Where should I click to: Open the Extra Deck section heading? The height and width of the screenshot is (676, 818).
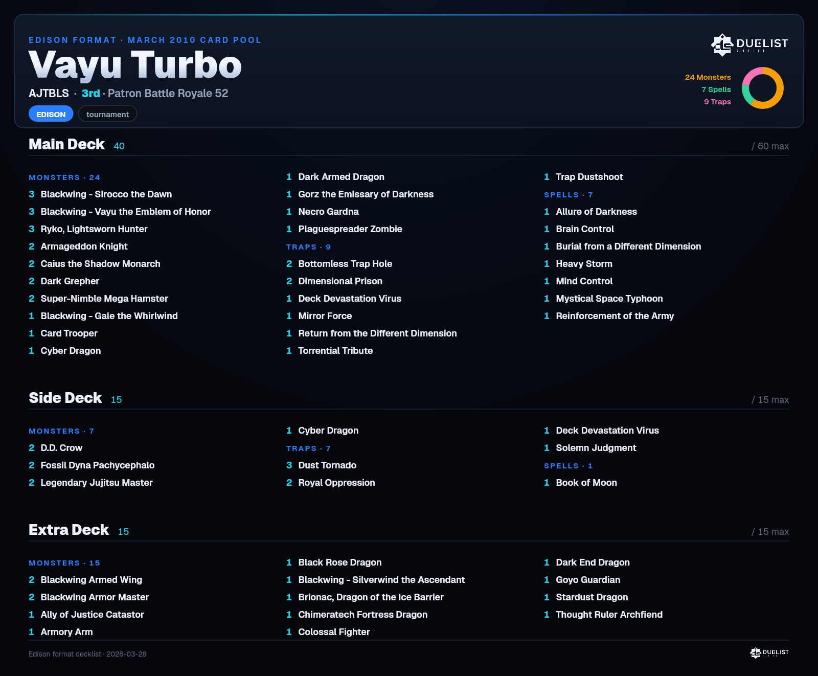point(69,530)
